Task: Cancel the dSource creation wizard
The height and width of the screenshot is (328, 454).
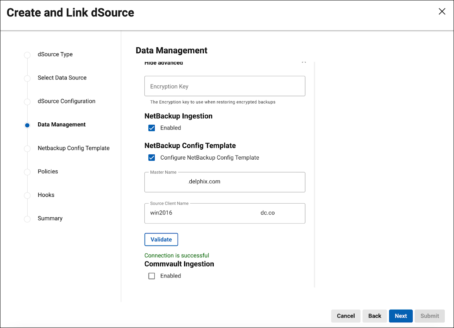Action: click(x=345, y=316)
